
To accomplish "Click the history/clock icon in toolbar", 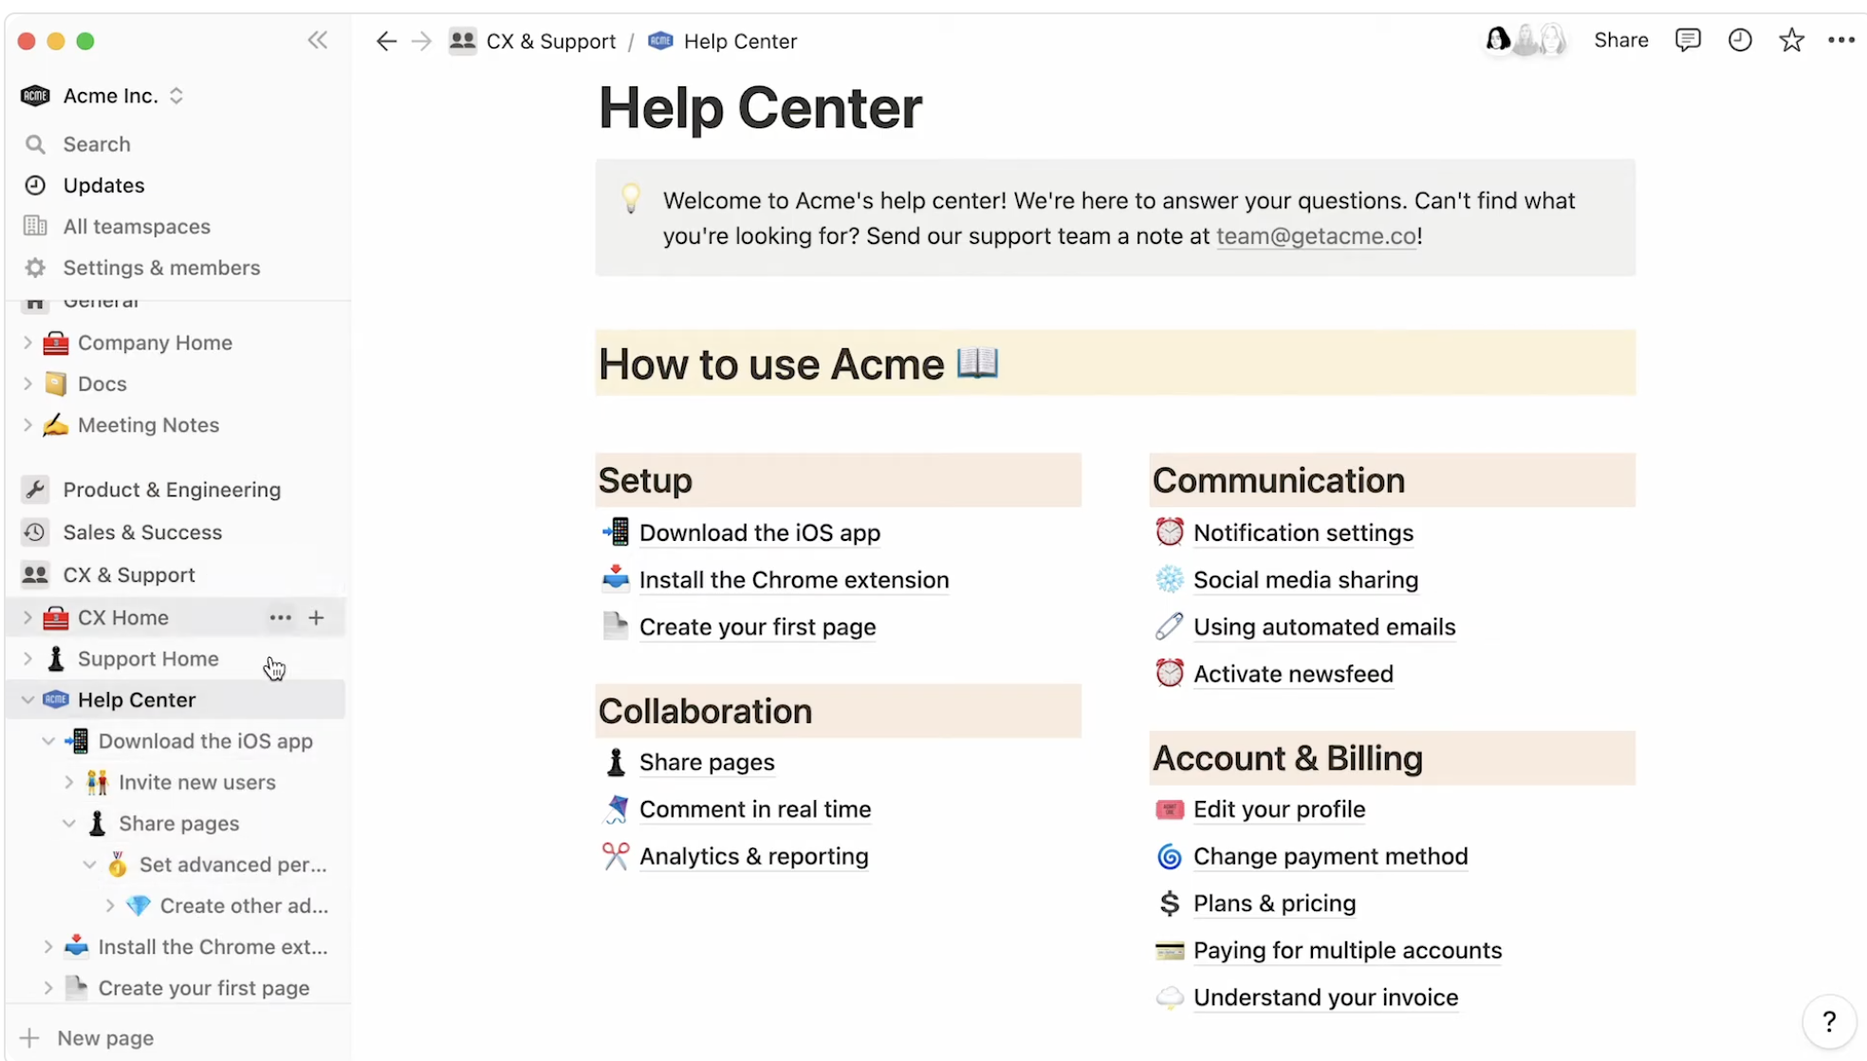I will [x=1740, y=40].
